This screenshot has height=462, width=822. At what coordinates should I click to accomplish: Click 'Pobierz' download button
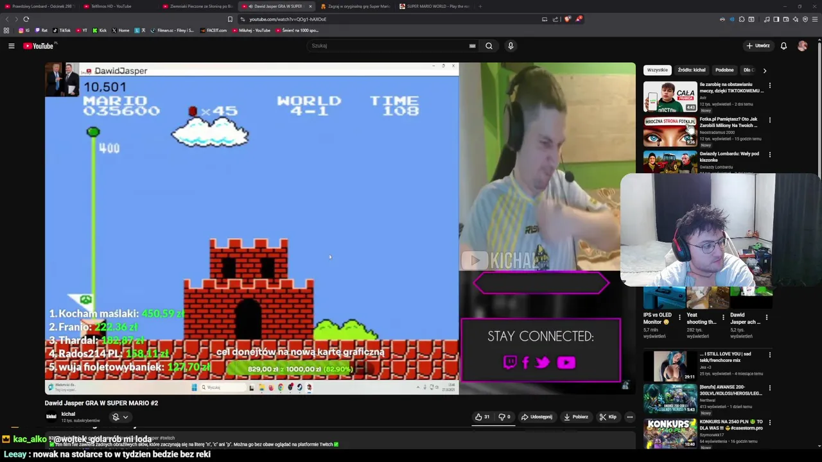pos(575,417)
